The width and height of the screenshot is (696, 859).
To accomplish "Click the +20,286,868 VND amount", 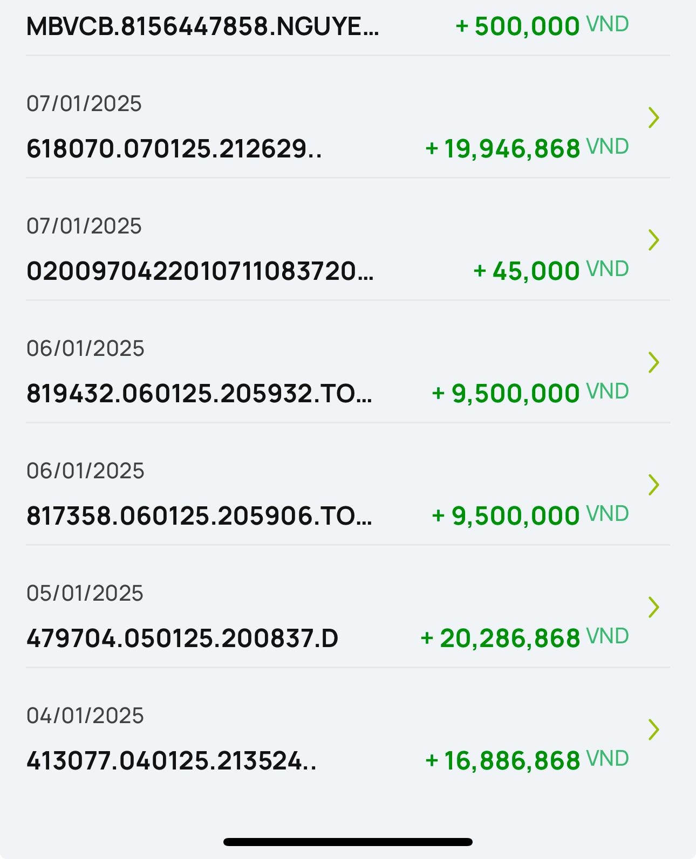I will coord(524,638).
